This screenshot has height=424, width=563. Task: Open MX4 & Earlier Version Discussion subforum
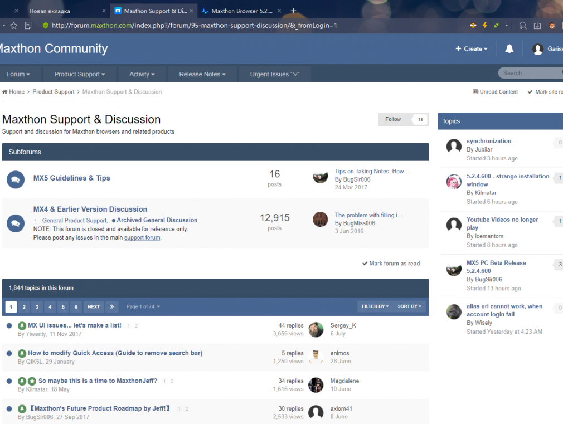tap(90, 209)
